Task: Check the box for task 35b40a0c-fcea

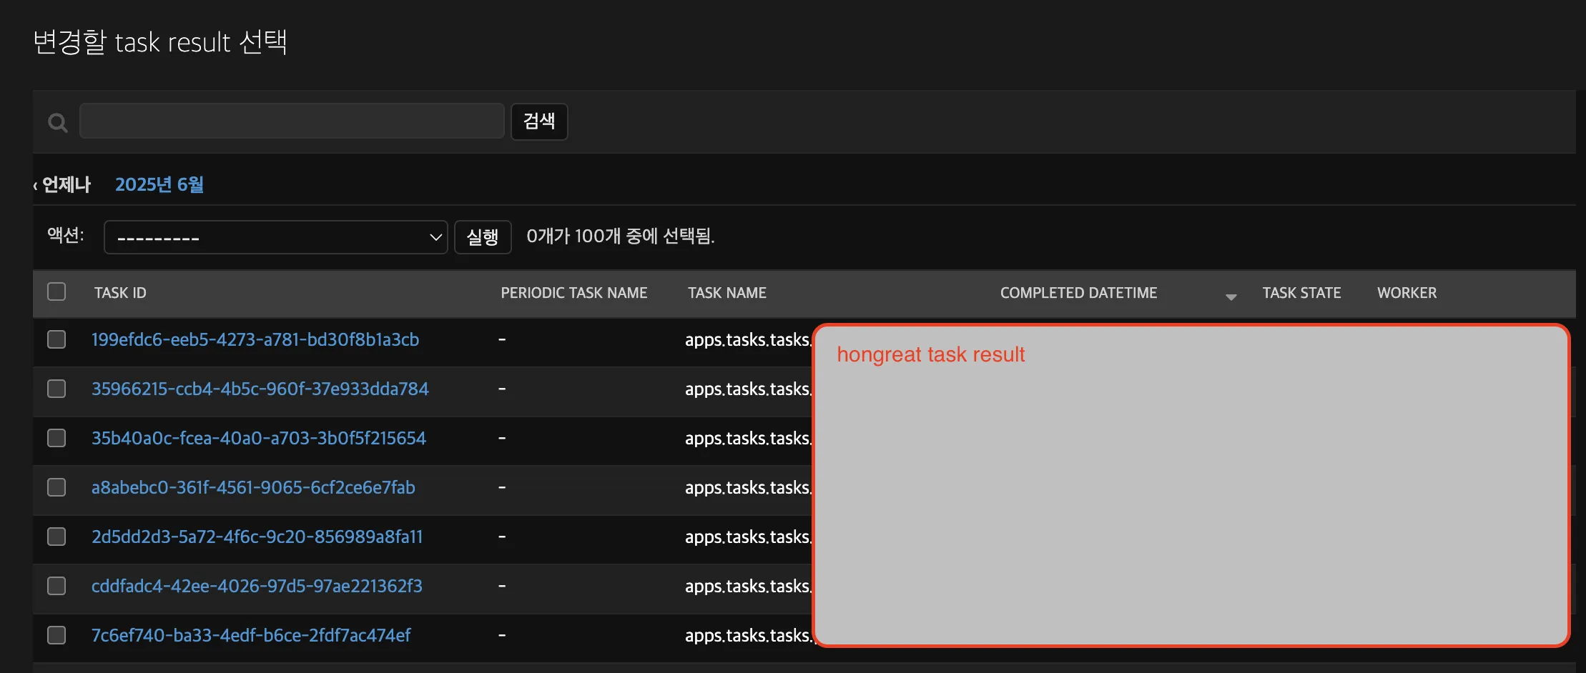Action: (x=56, y=437)
